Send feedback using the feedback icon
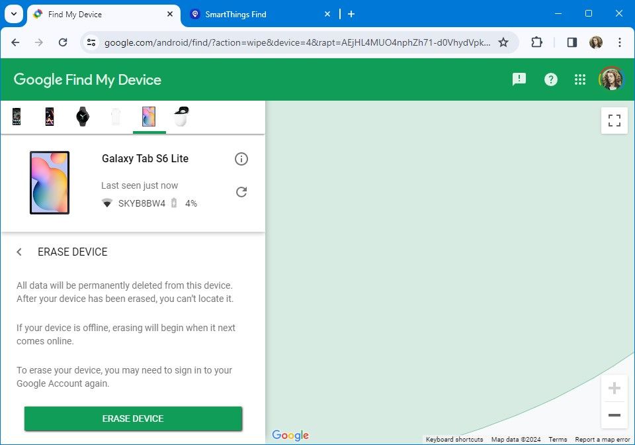The width and height of the screenshot is (635, 445). pos(519,79)
